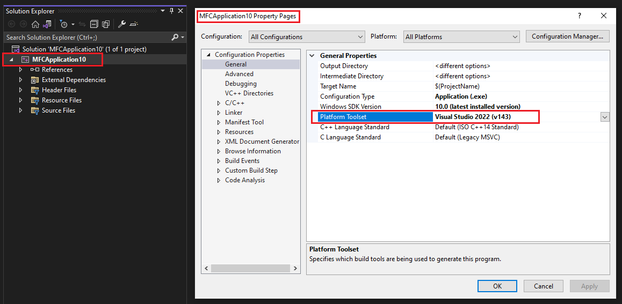Viewport: 622px width, 304px height.
Task: Select the Debugging property page
Action: (x=241, y=84)
